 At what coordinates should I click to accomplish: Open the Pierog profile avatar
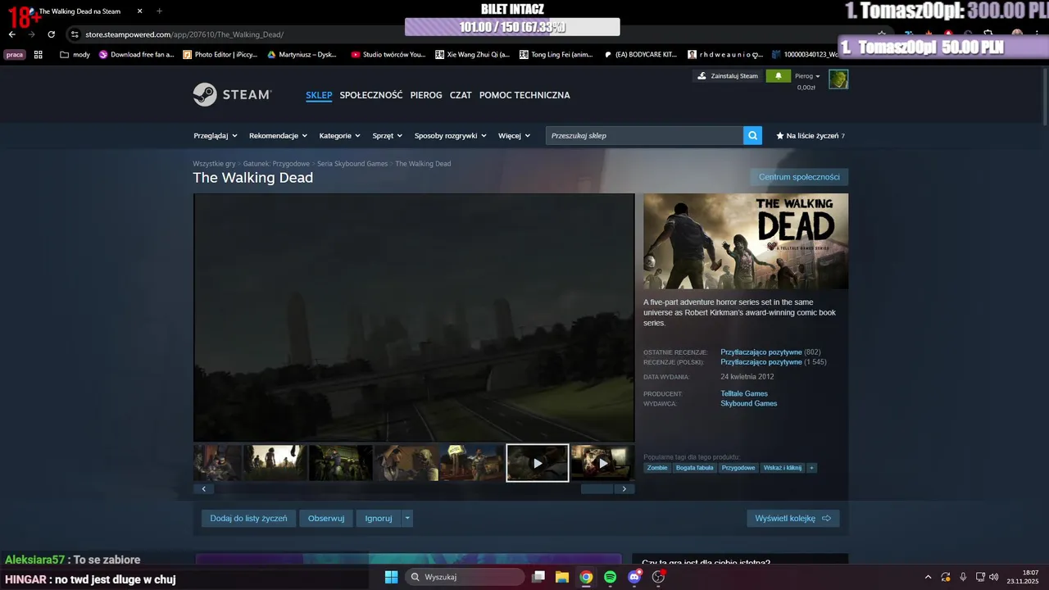[x=838, y=79]
